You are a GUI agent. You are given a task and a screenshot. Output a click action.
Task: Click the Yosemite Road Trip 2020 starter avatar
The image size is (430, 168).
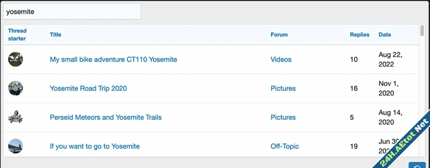pyautogui.click(x=16, y=88)
